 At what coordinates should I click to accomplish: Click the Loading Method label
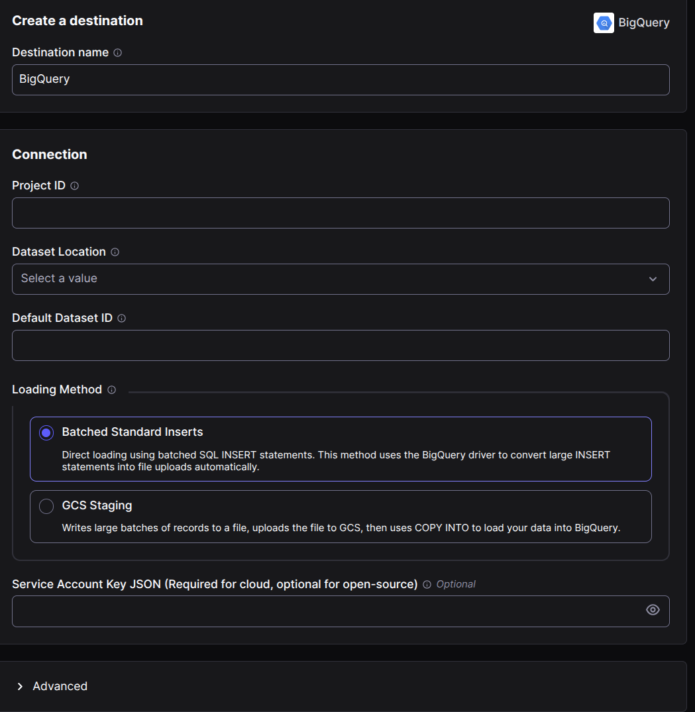click(57, 389)
